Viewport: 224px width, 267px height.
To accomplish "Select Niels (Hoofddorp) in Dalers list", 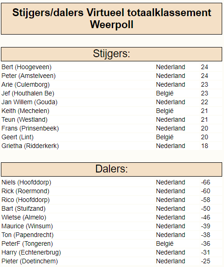I will 26,182.
